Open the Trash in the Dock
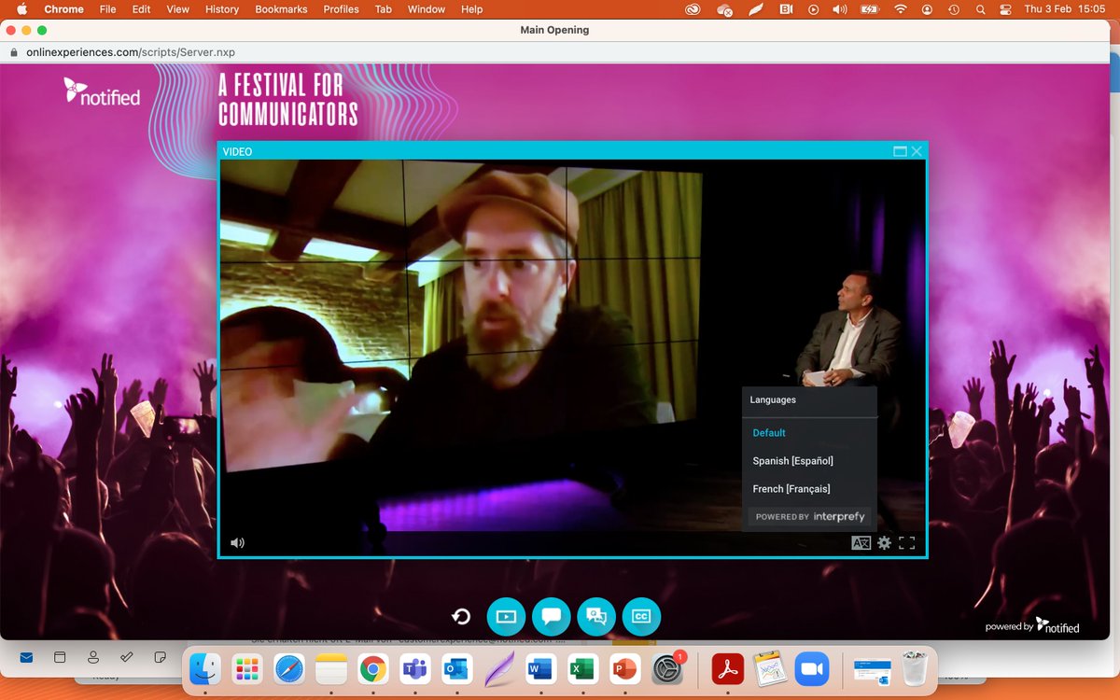 click(916, 669)
